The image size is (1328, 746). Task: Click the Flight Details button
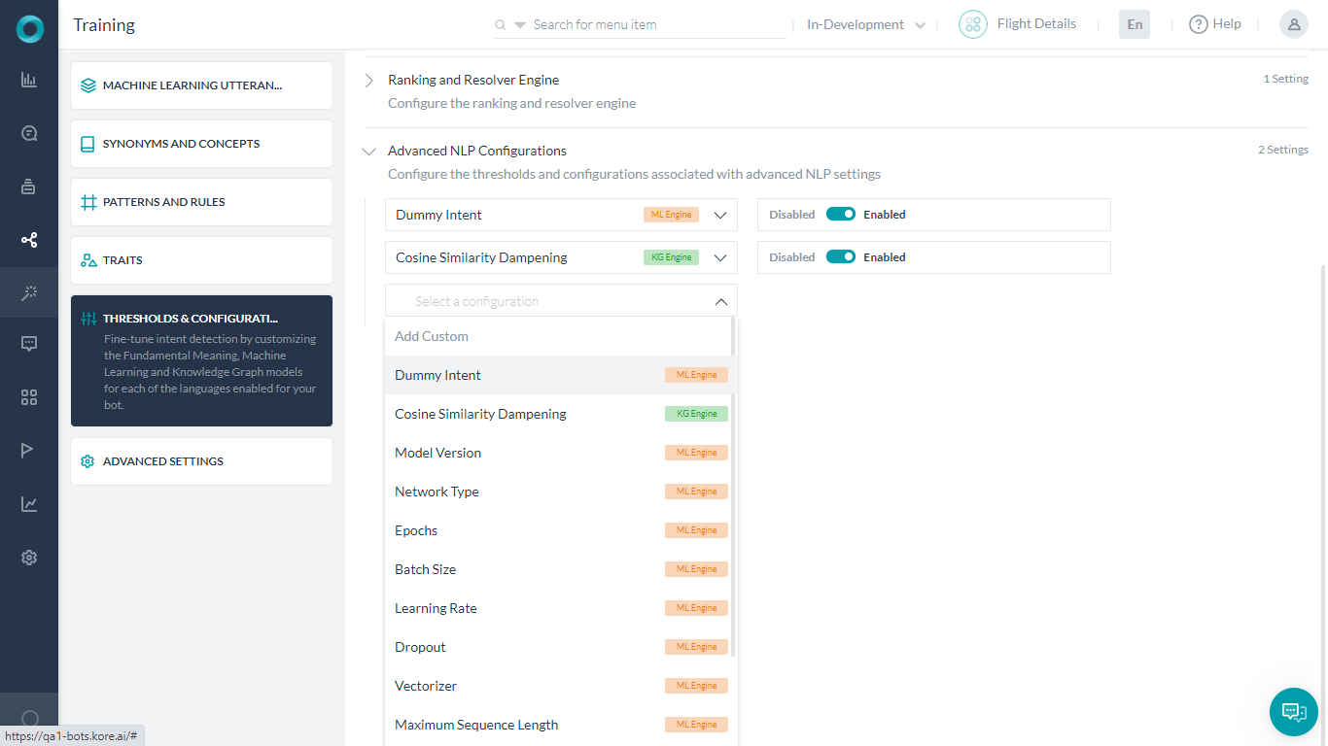point(1018,24)
